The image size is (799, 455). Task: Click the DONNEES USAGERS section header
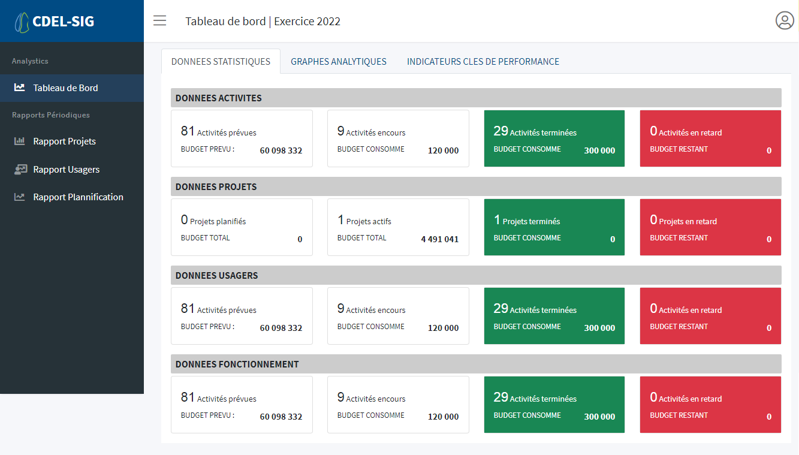click(x=216, y=275)
